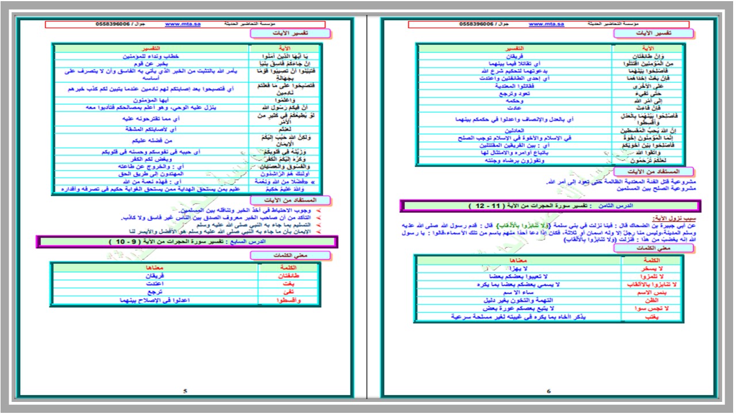
Task: Click 'الكلمة' column header on page 5
Action: click(x=289, y=267)
